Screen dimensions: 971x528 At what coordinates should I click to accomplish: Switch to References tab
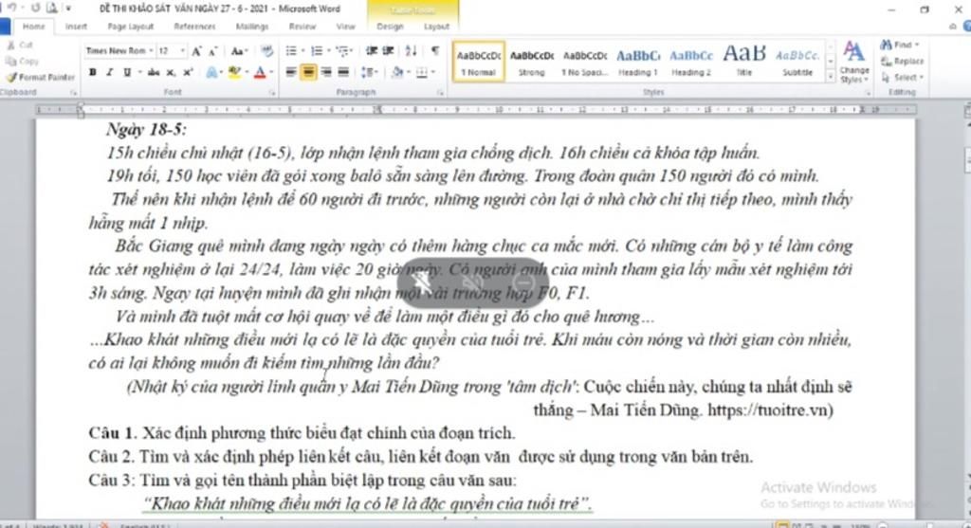coord(194,27)
